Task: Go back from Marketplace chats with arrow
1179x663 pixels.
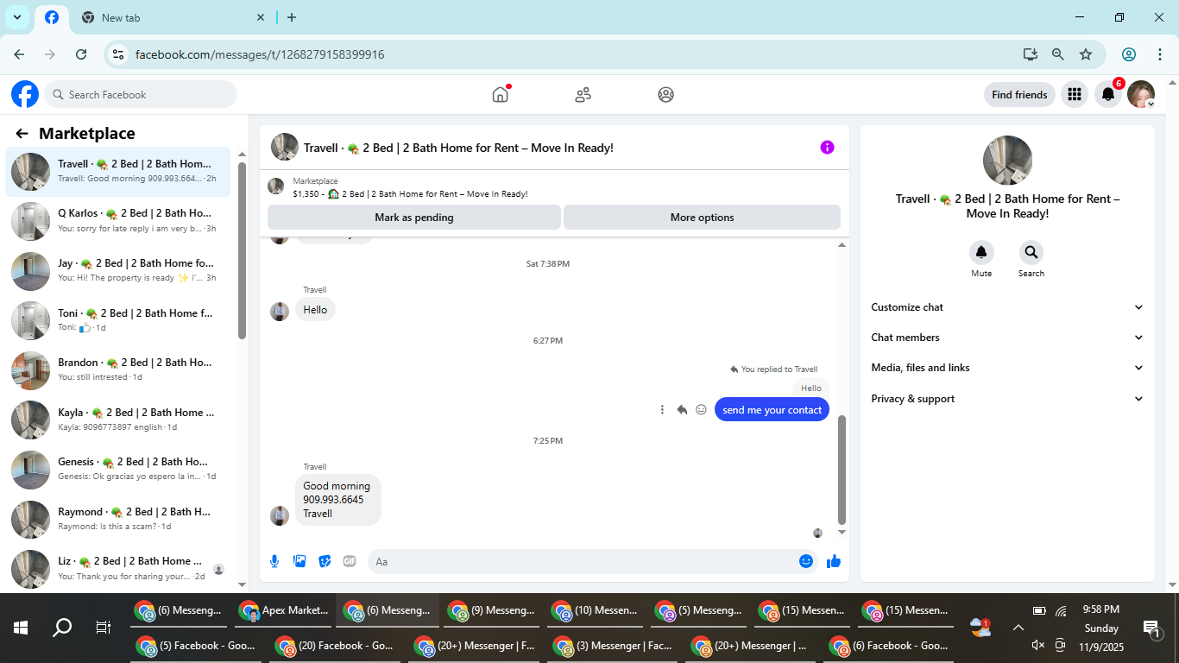Action: point(22,133)
